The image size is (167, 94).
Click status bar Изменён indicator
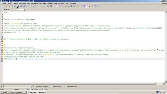click(16, 89)
